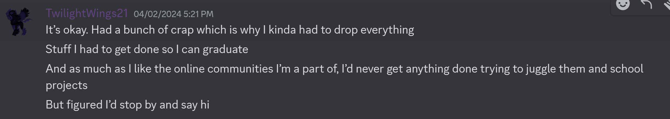Click the word "school" ending the long line
670x119 pixels.
627,69
